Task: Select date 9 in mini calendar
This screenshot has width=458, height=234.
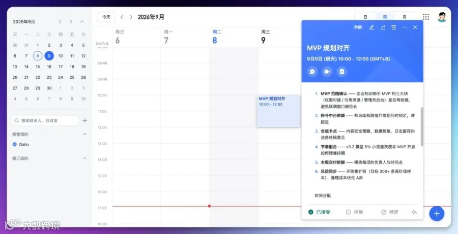Action: (x=49, y=56)
